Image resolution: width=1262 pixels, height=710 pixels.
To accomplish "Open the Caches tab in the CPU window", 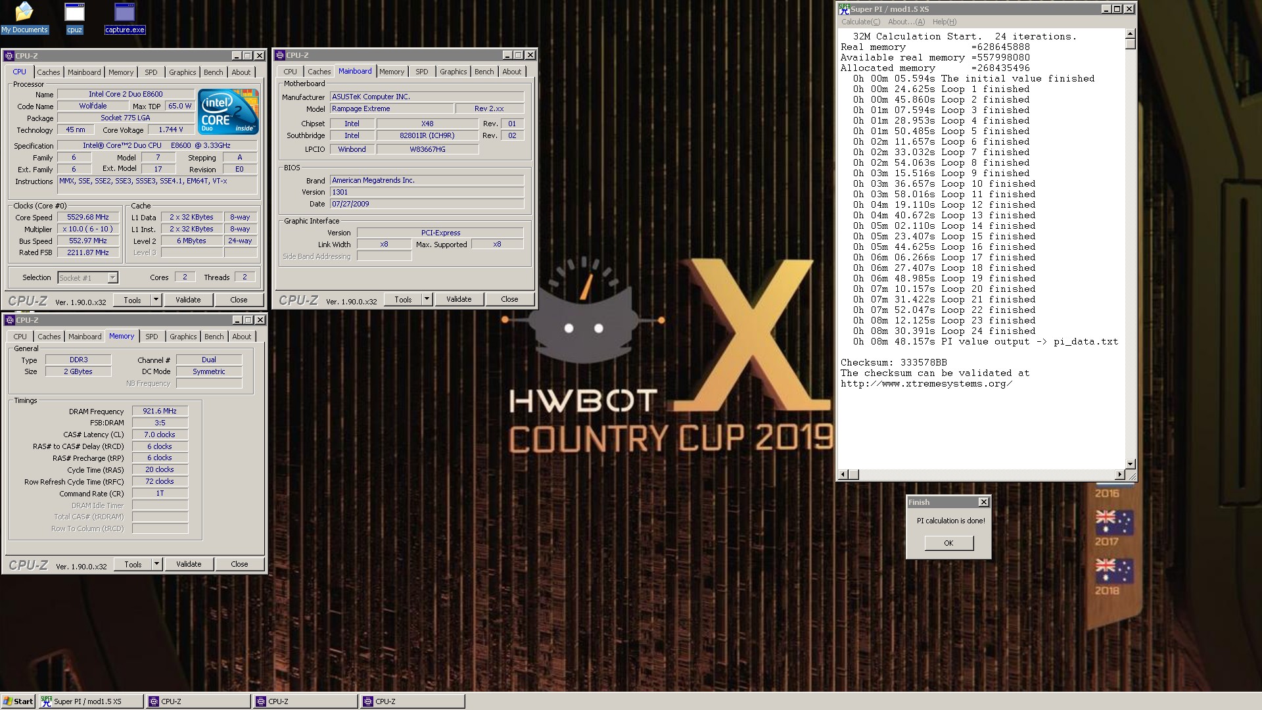I will 48,72.
